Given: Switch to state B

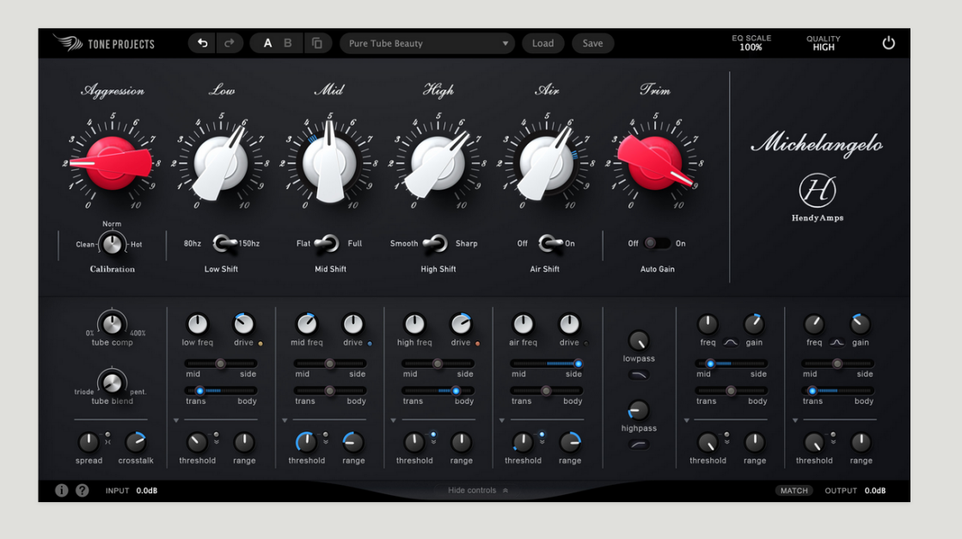Looking at the screenshot, I should [x=288, y=43].
